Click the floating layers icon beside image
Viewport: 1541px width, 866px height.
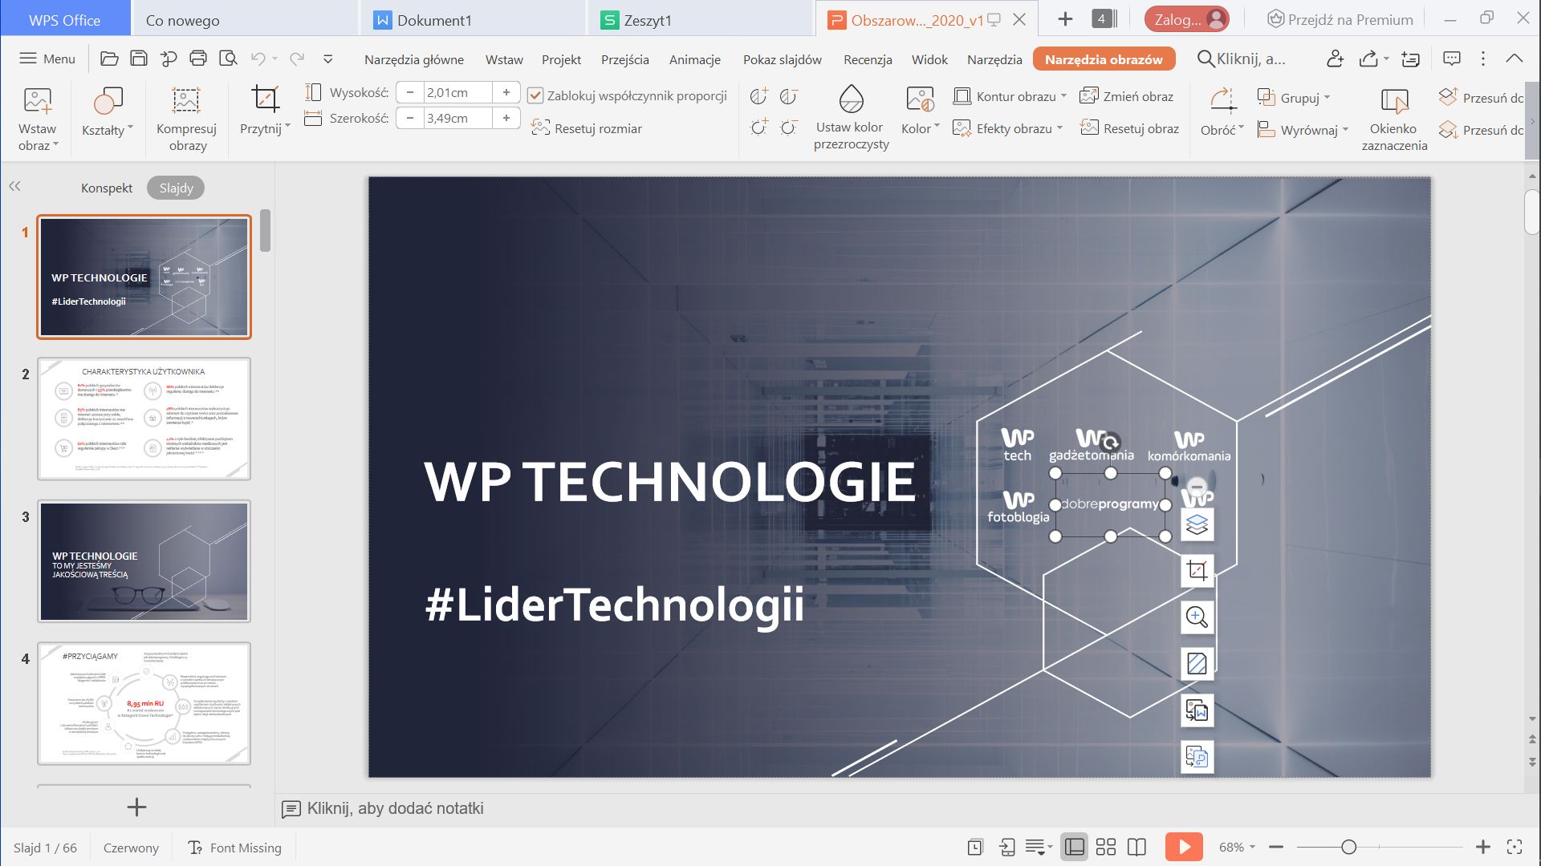(1197, 525)
